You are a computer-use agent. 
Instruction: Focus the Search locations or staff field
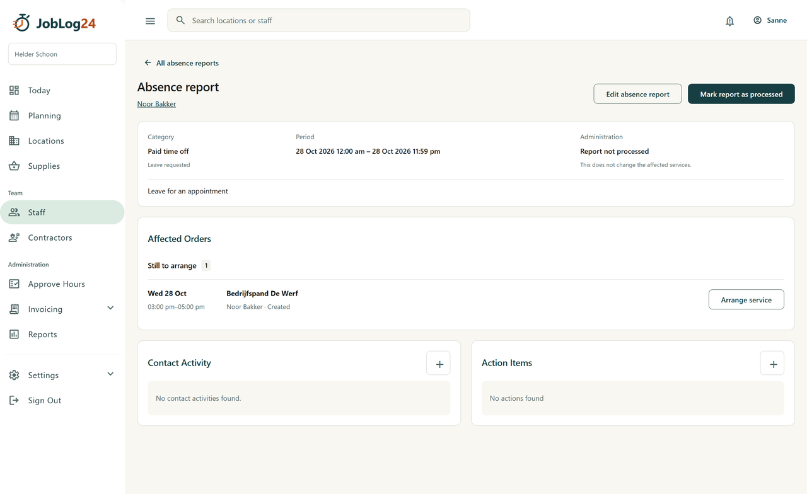pos(318,20)
